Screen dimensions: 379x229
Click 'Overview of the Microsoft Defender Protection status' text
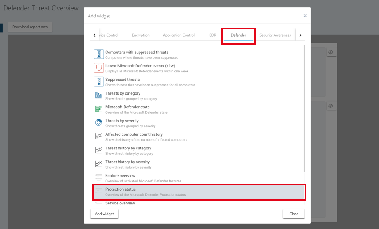pyautogui.click(x=145, y=195)
